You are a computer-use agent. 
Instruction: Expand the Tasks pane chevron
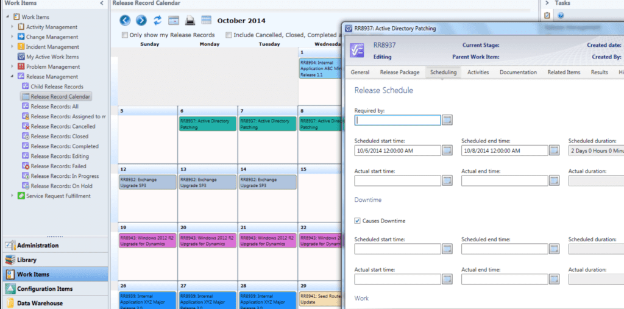[547, 3]
